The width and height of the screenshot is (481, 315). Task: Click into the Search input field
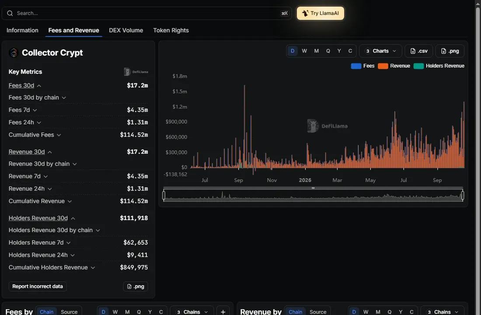pos(146,13)
